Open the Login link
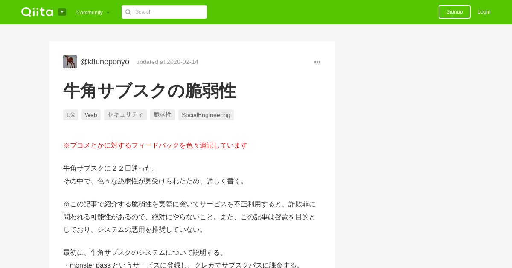This screenshot has width=512, height=268. pyautogui.click(x=484, y=12)
